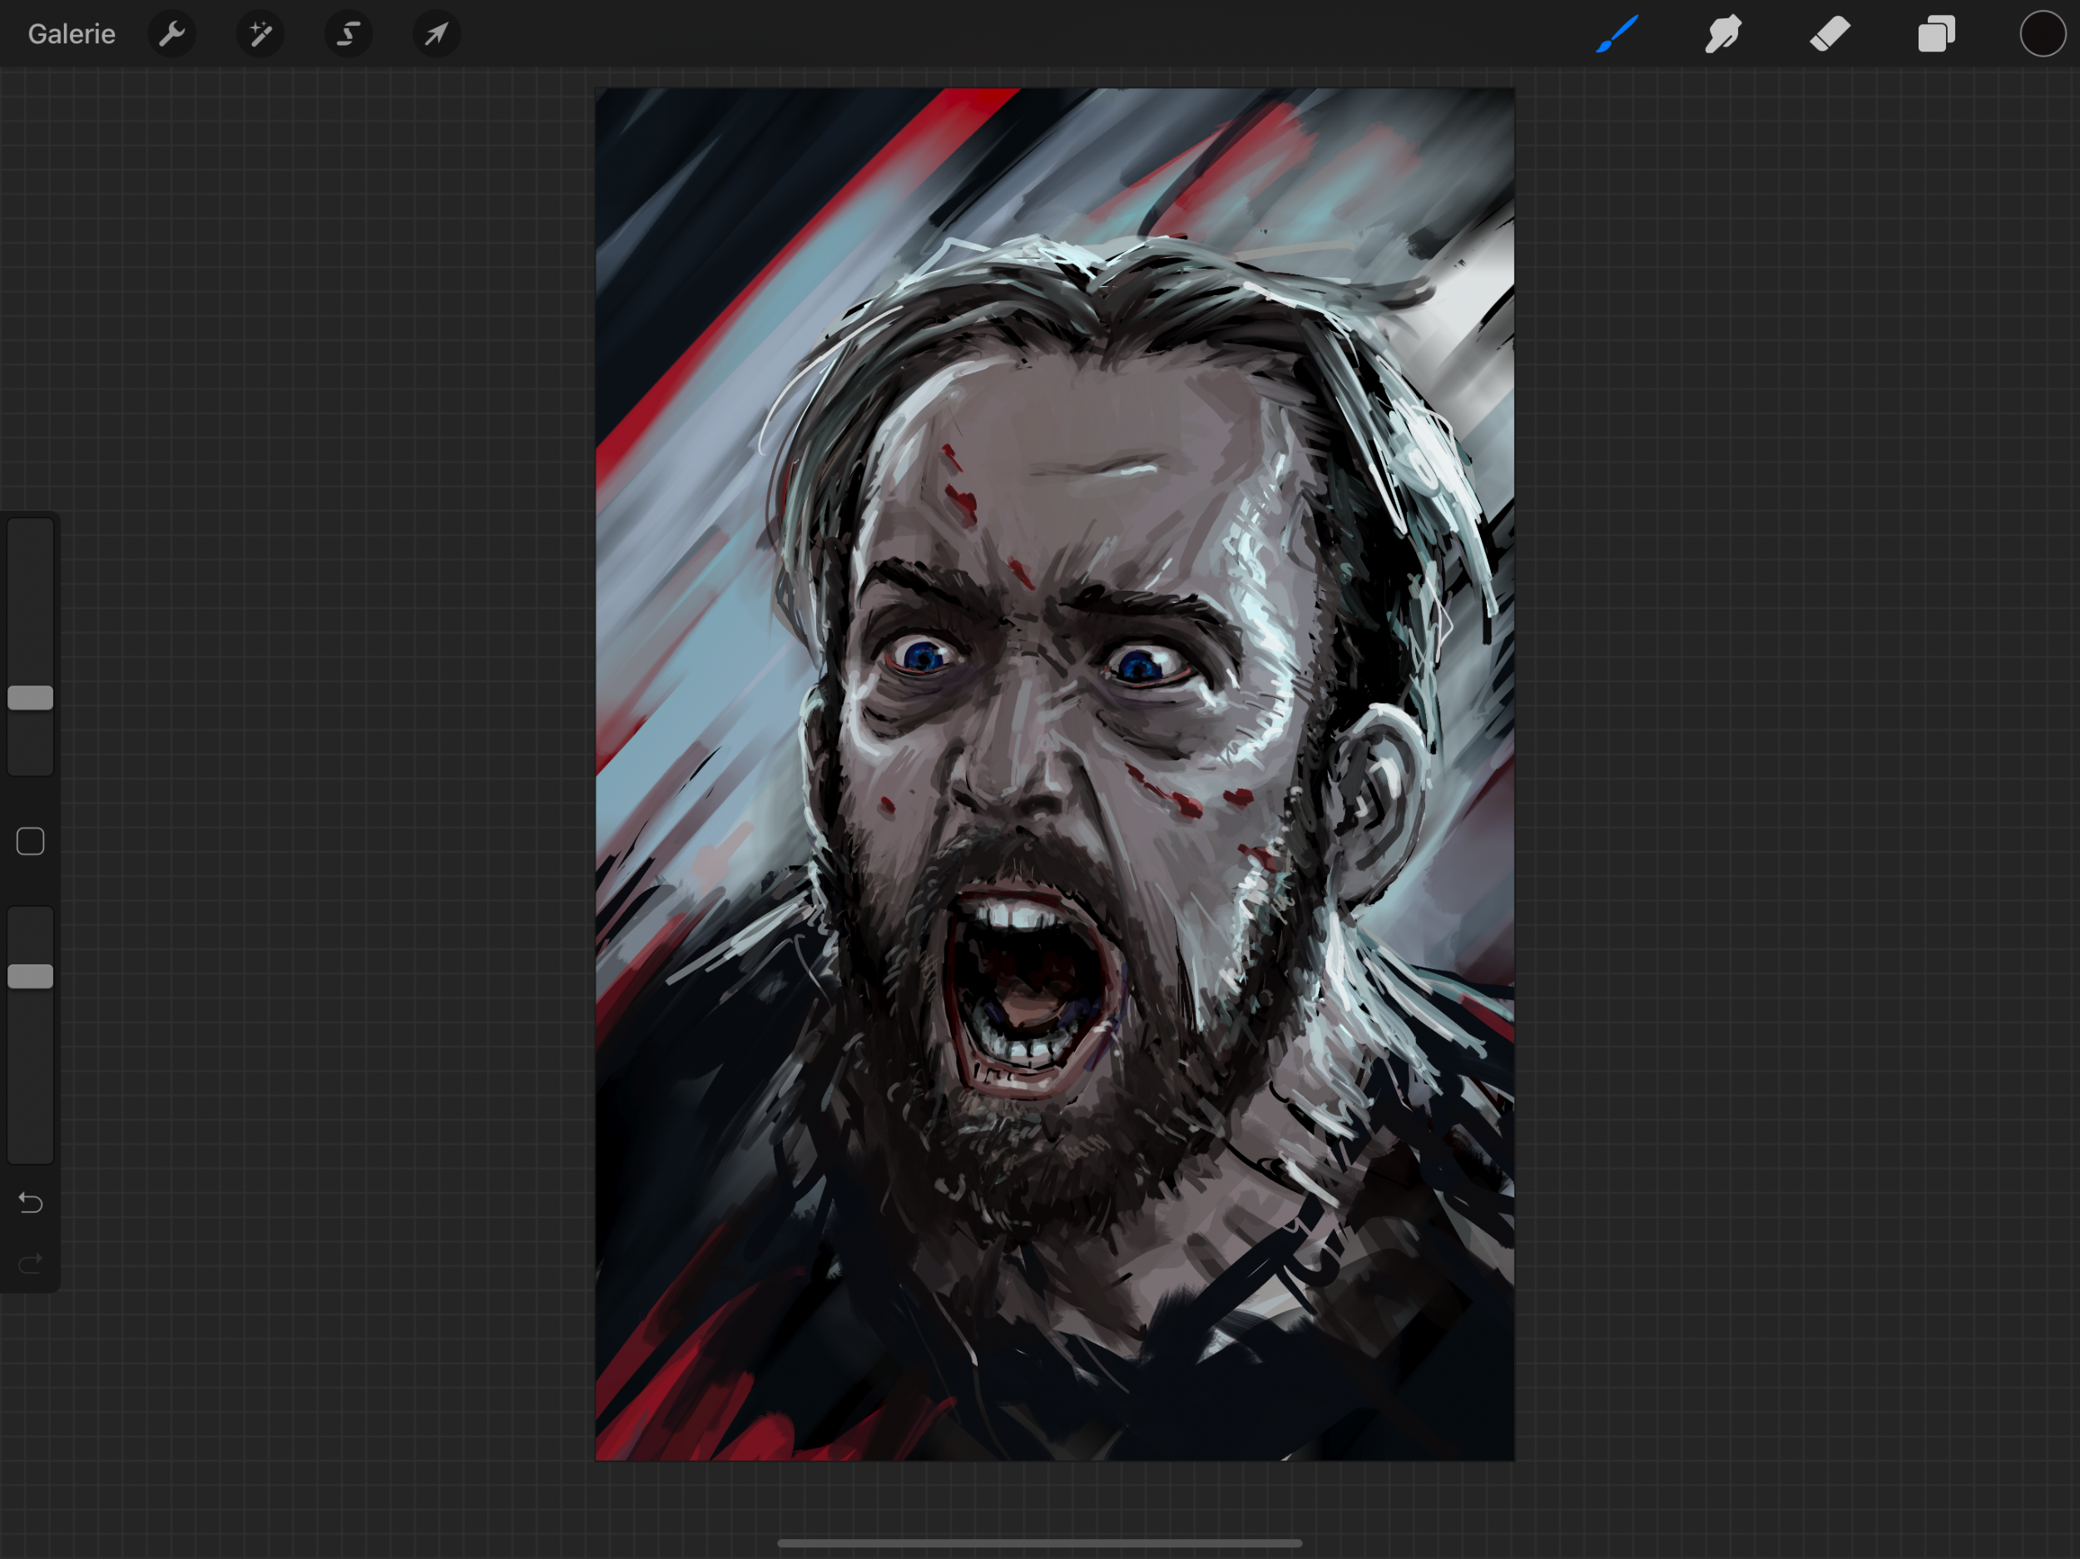Tap the home indicator bar at bottom
Image resolution: width=2080 pixels, height=1559 pixels.
1039,1543
